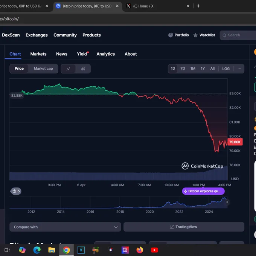Open YouTube app from taskbar
Screen dimensions: 256x256
point(154,250)
